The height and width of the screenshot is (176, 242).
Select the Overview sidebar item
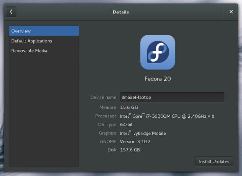[x=44, y=31]
